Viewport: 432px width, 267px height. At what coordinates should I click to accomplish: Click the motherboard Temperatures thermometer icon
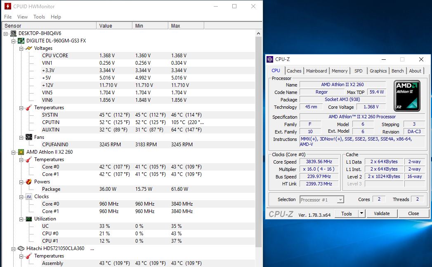28,108
